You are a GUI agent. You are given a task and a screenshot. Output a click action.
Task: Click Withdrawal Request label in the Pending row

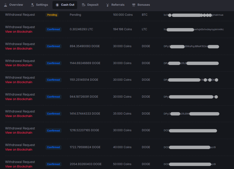pyautogui.click(x=20, y=15)
